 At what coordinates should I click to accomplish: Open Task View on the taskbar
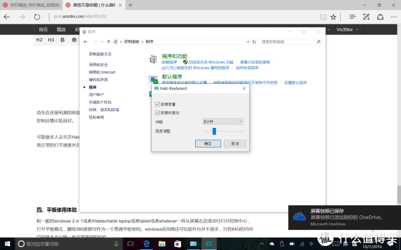[130, 244]
